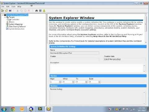Click the Revision history scroll-down arrow
The height and width of the screenshot is (112, 149).
tap(144, 103)
